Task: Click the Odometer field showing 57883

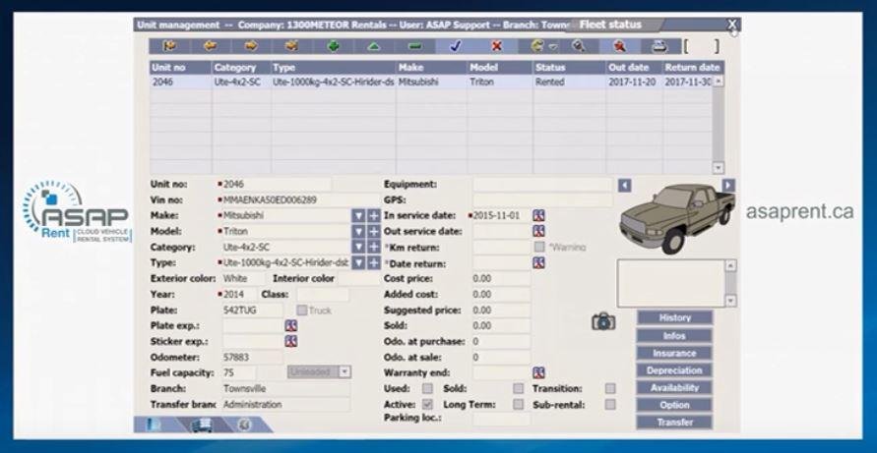Action: [x=253, y=357]
